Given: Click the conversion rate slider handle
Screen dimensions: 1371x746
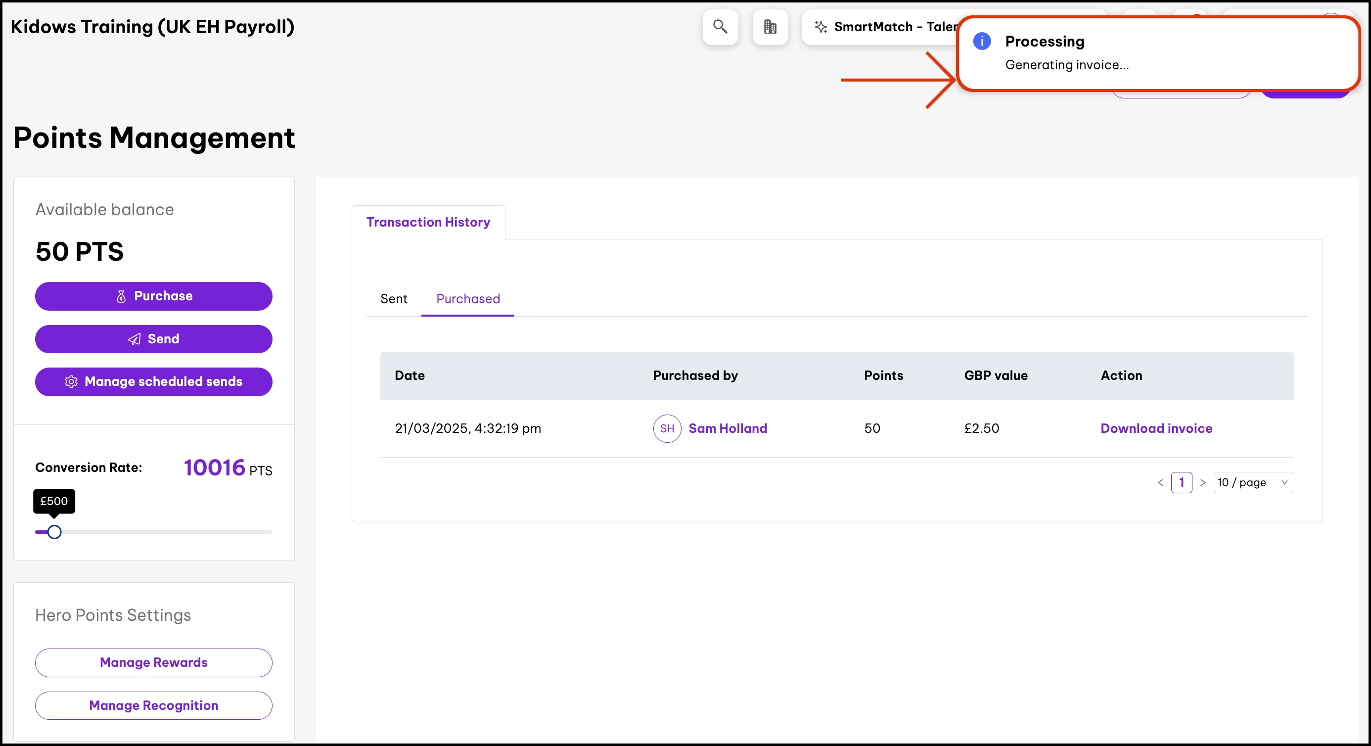Looking at the screenshot, I should (x=54, y=531).
